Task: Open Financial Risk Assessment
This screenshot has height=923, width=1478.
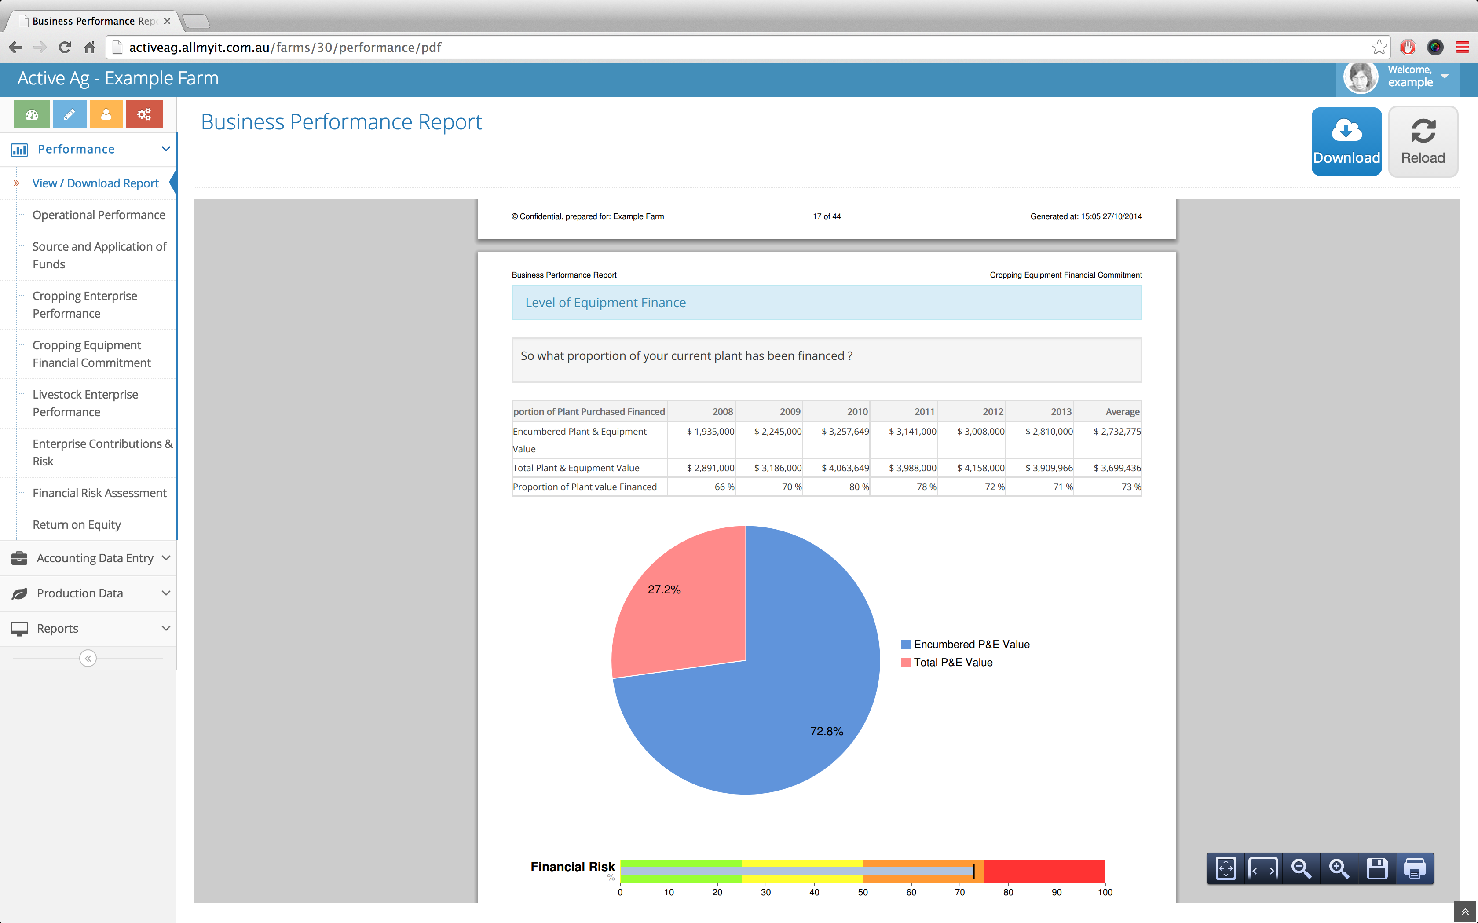Action: 99,493
